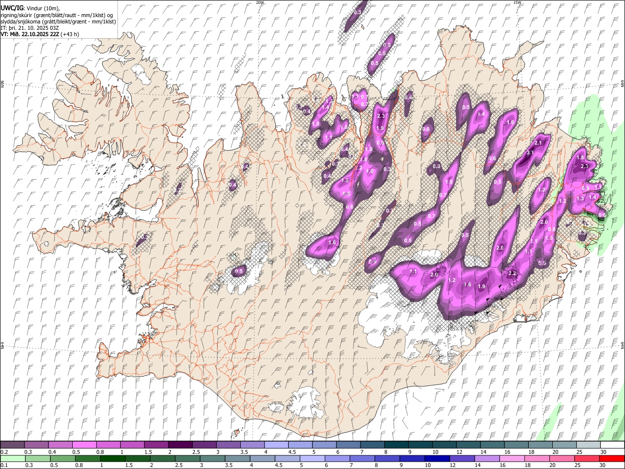Image resolution: width=625 pixels, height=469 pixels.
Task: Select the '7' label in the snow legend row
Action: click(362, 452)
